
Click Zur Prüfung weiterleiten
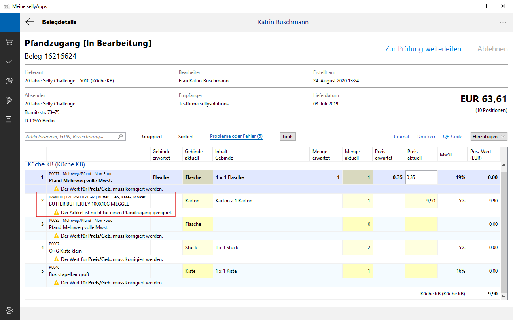pyautogui.click(x=423, y=49)
